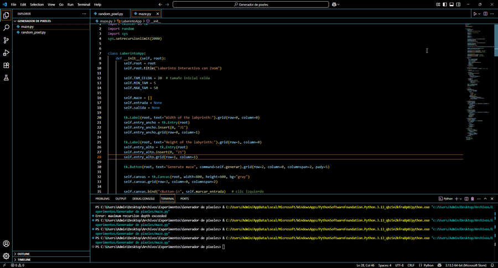
Task: Open terminal panel More Actions ellipsis
Action: [x=479, y=199]
